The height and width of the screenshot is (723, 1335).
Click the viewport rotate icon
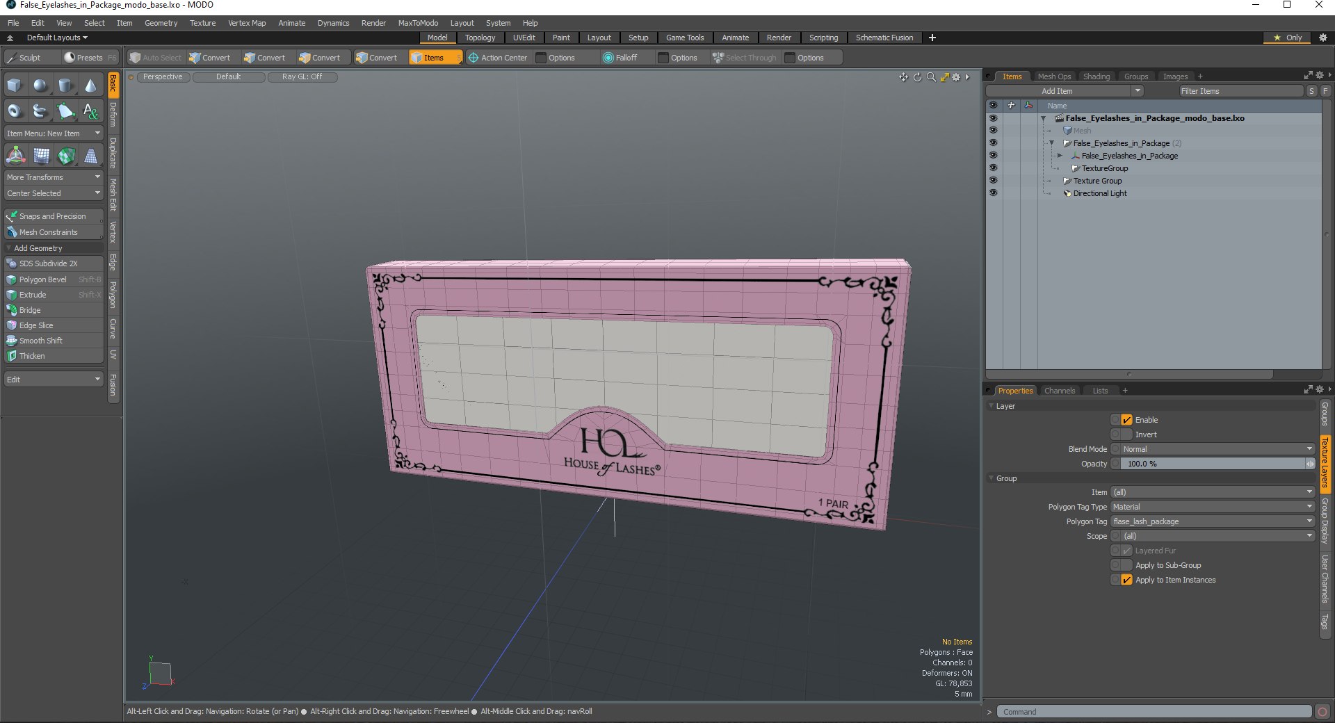[x=917, y=77]
